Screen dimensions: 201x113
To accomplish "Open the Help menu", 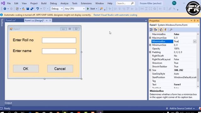I will pyautogui.click(x=110, y=3).
